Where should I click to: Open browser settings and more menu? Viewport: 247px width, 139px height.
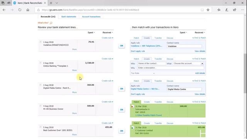tap(242, 10)
